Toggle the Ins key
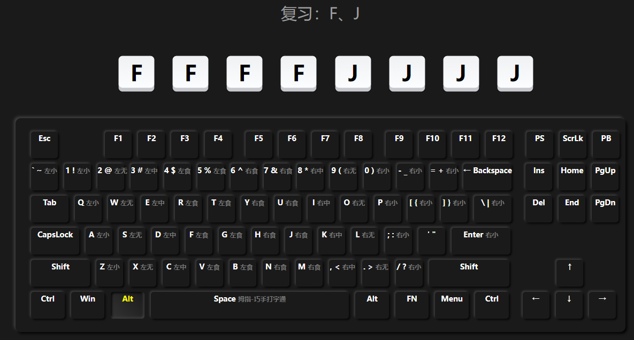The height and width of the screenshot is (340, 634). (x=539, y=176)
